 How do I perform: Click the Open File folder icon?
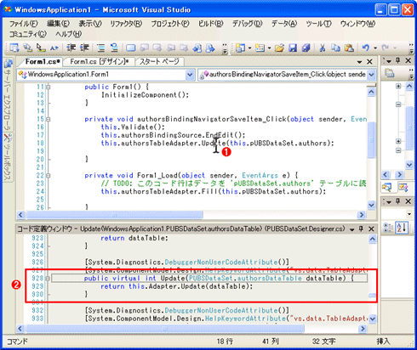point(279,48)
